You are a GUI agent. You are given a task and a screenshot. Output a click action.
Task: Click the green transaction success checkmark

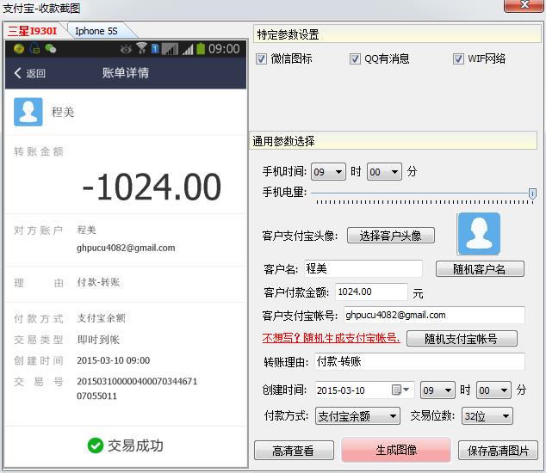point(95,445)
